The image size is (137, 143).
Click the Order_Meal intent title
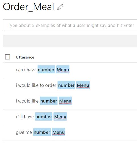click(28, 7)
